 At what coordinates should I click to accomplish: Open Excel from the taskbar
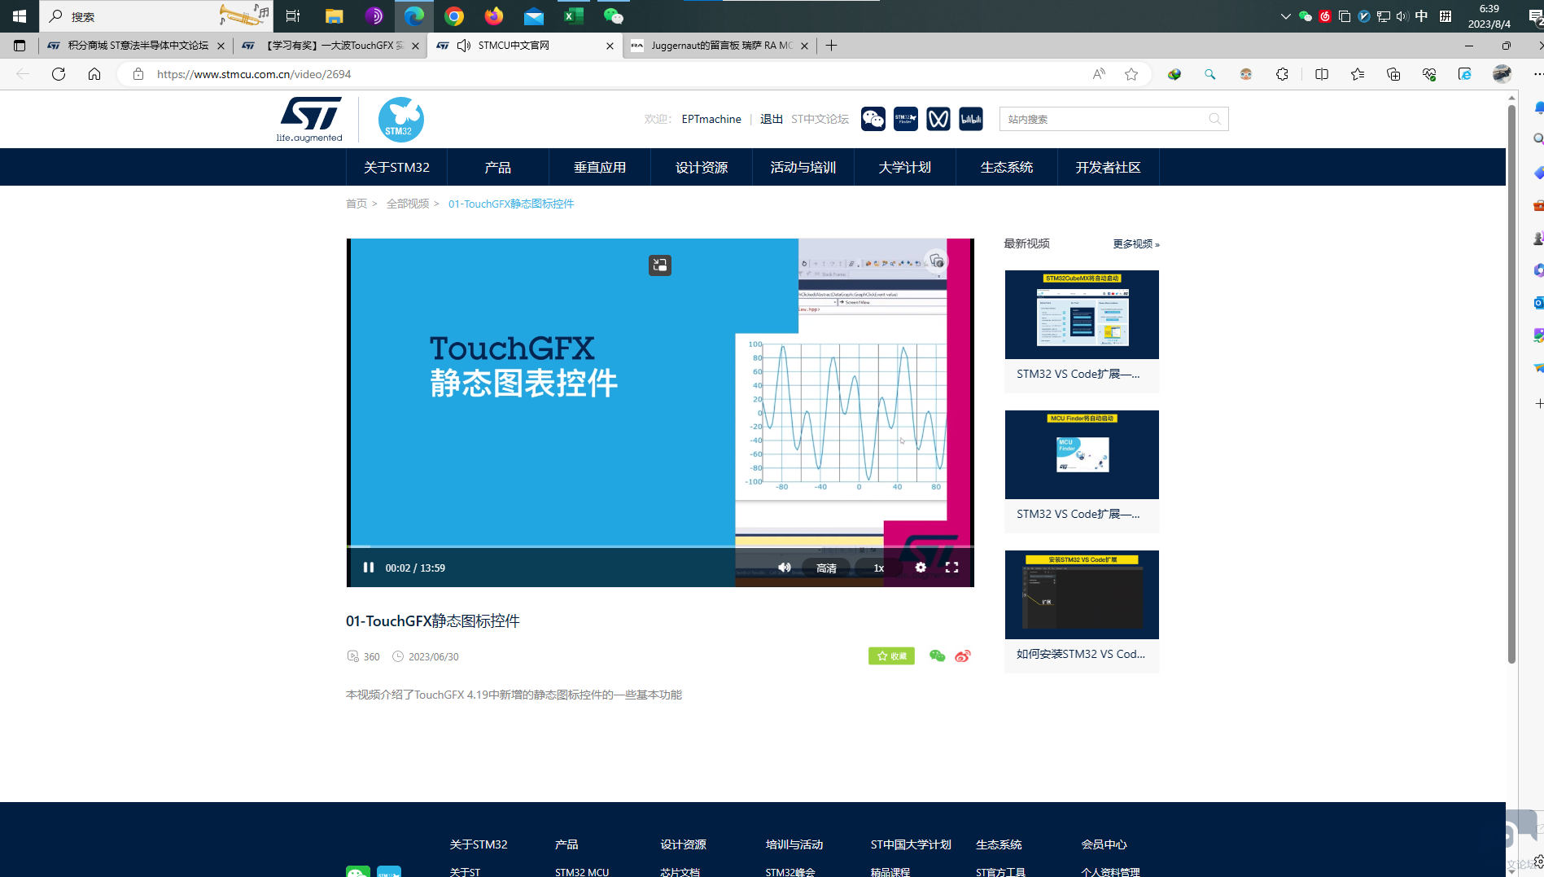pyautogui.click(x=574, y=16)
